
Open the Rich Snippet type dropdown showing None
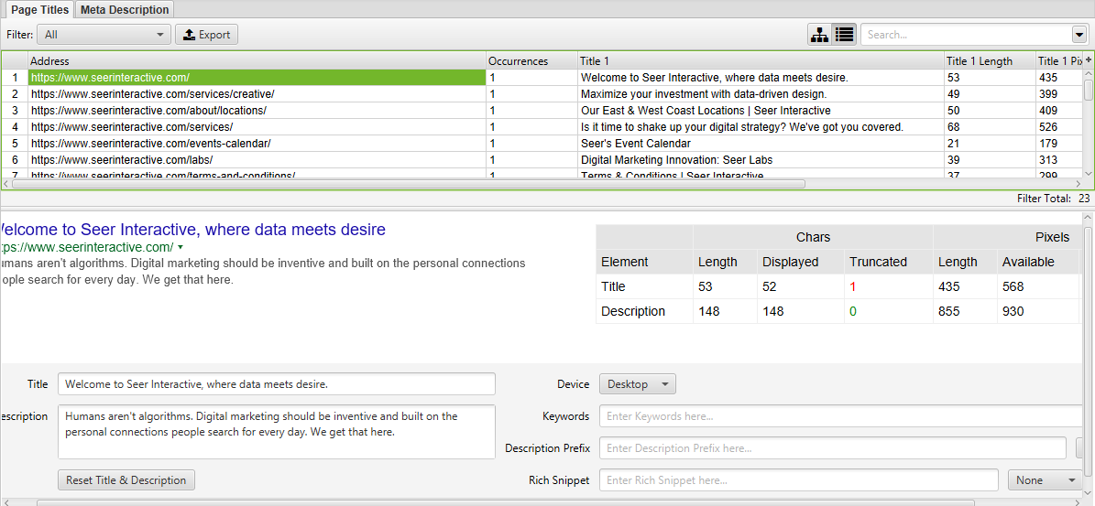[x=1046, y=480]
